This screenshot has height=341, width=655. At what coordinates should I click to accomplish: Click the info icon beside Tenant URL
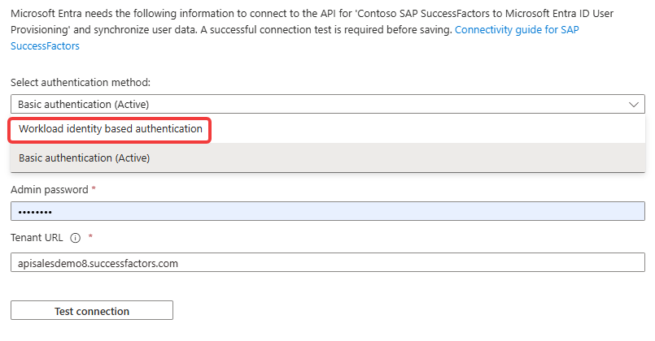pyautogui.click(x=75, y=238)
